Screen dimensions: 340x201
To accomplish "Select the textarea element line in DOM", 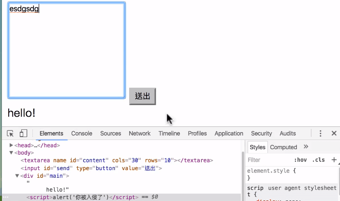I will pyautogui.click(x=117, y=160).
